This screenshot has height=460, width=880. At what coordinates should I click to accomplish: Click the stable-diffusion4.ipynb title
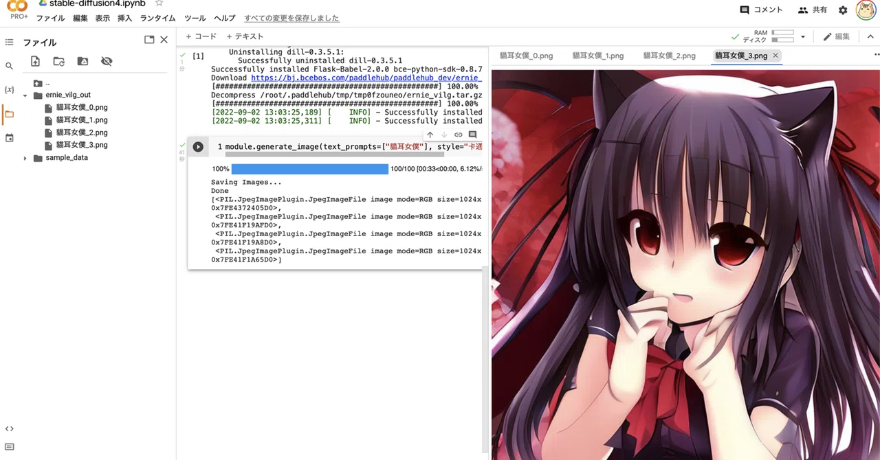pos(97,3)
